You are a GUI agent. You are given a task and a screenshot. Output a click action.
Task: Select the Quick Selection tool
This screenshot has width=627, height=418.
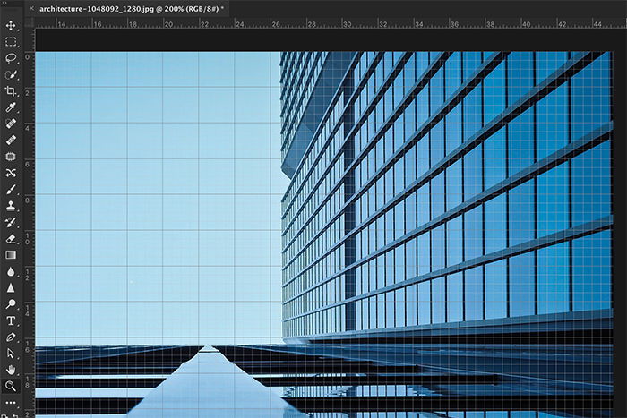coord(11,74)
